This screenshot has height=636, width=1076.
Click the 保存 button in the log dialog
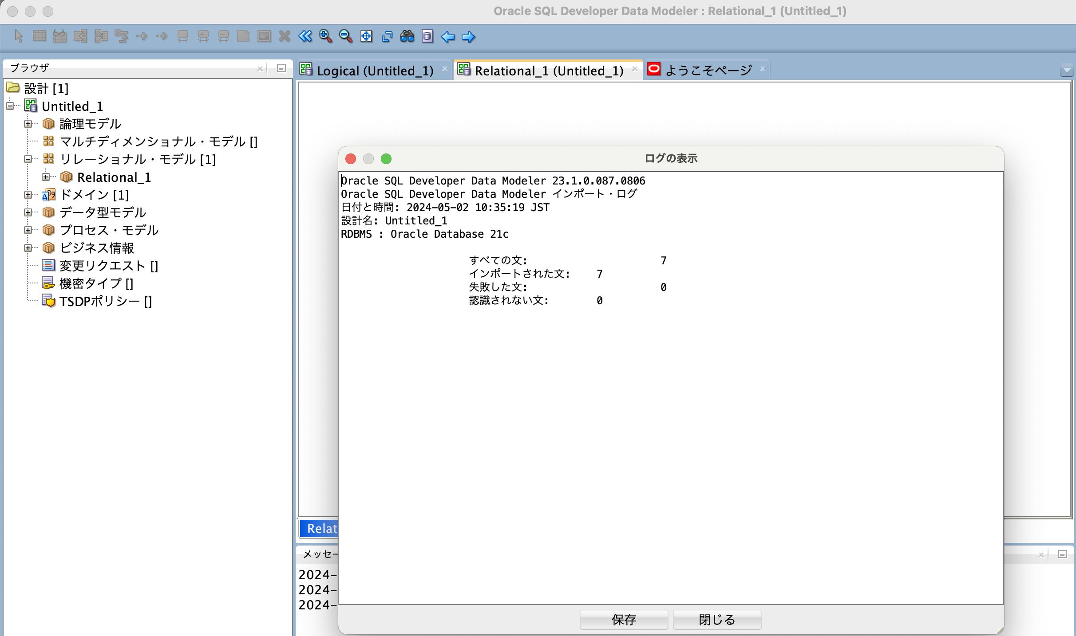coord(624,620)
